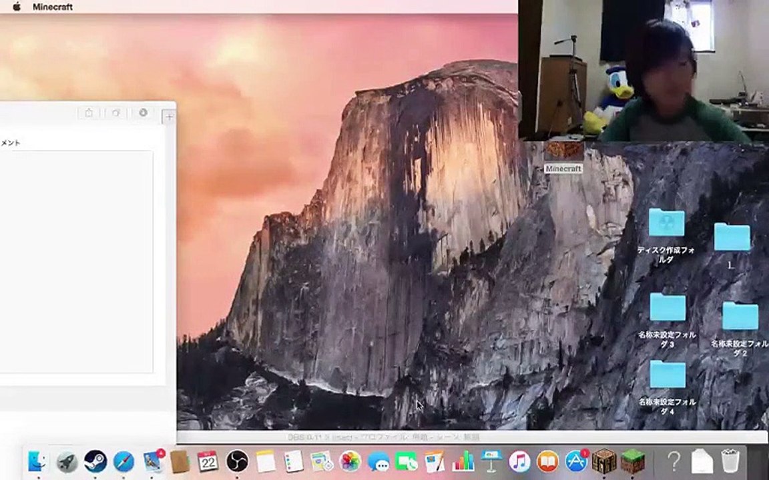Open Minecraft grass block icon in dock

[x=633, y=461]
